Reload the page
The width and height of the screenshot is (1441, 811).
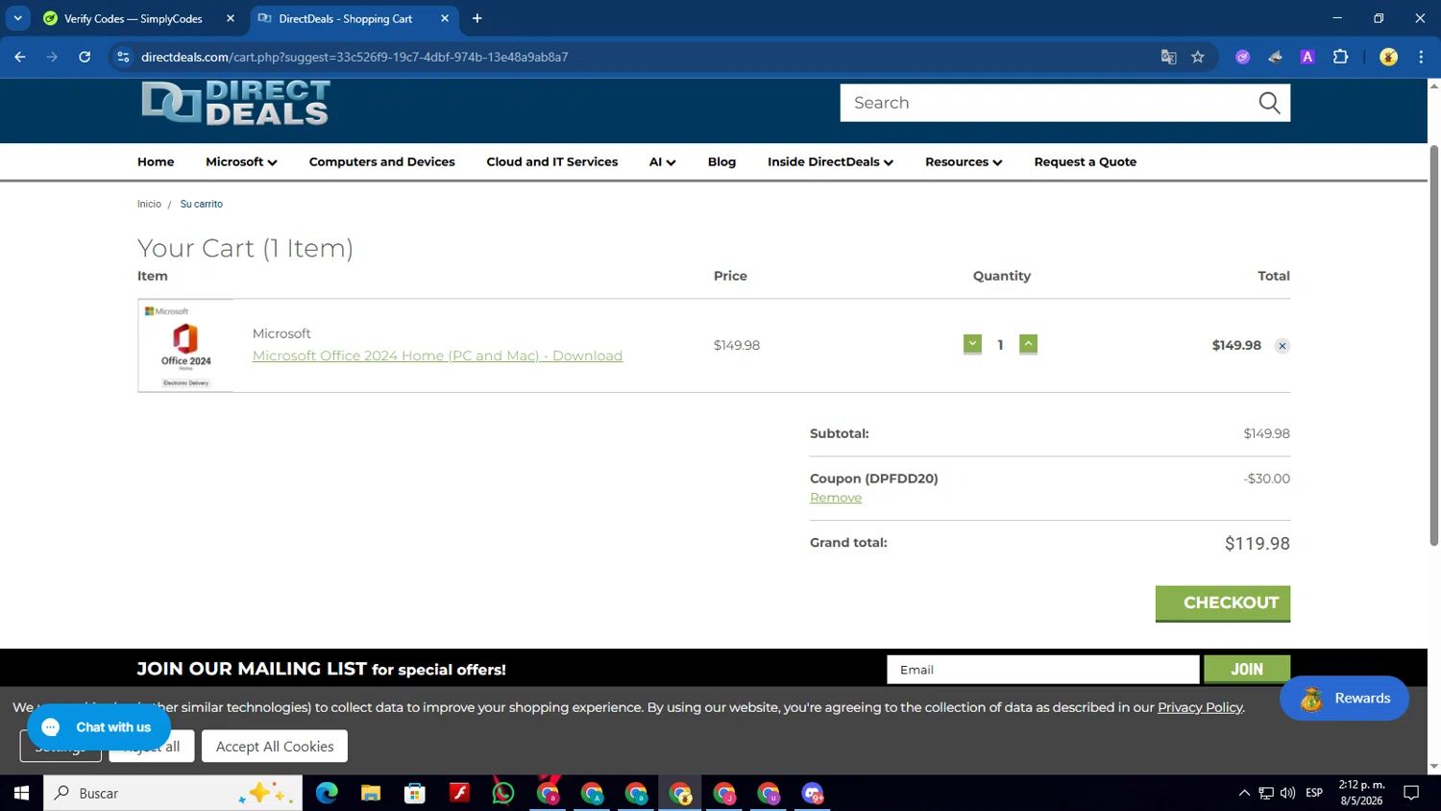(85, 57)
